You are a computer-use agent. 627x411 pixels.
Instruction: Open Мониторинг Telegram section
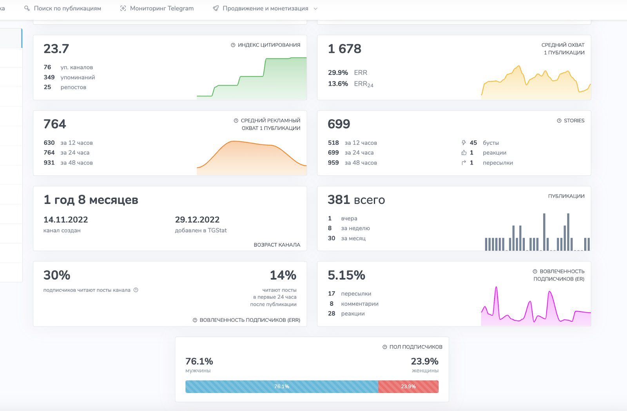(157, 8)
